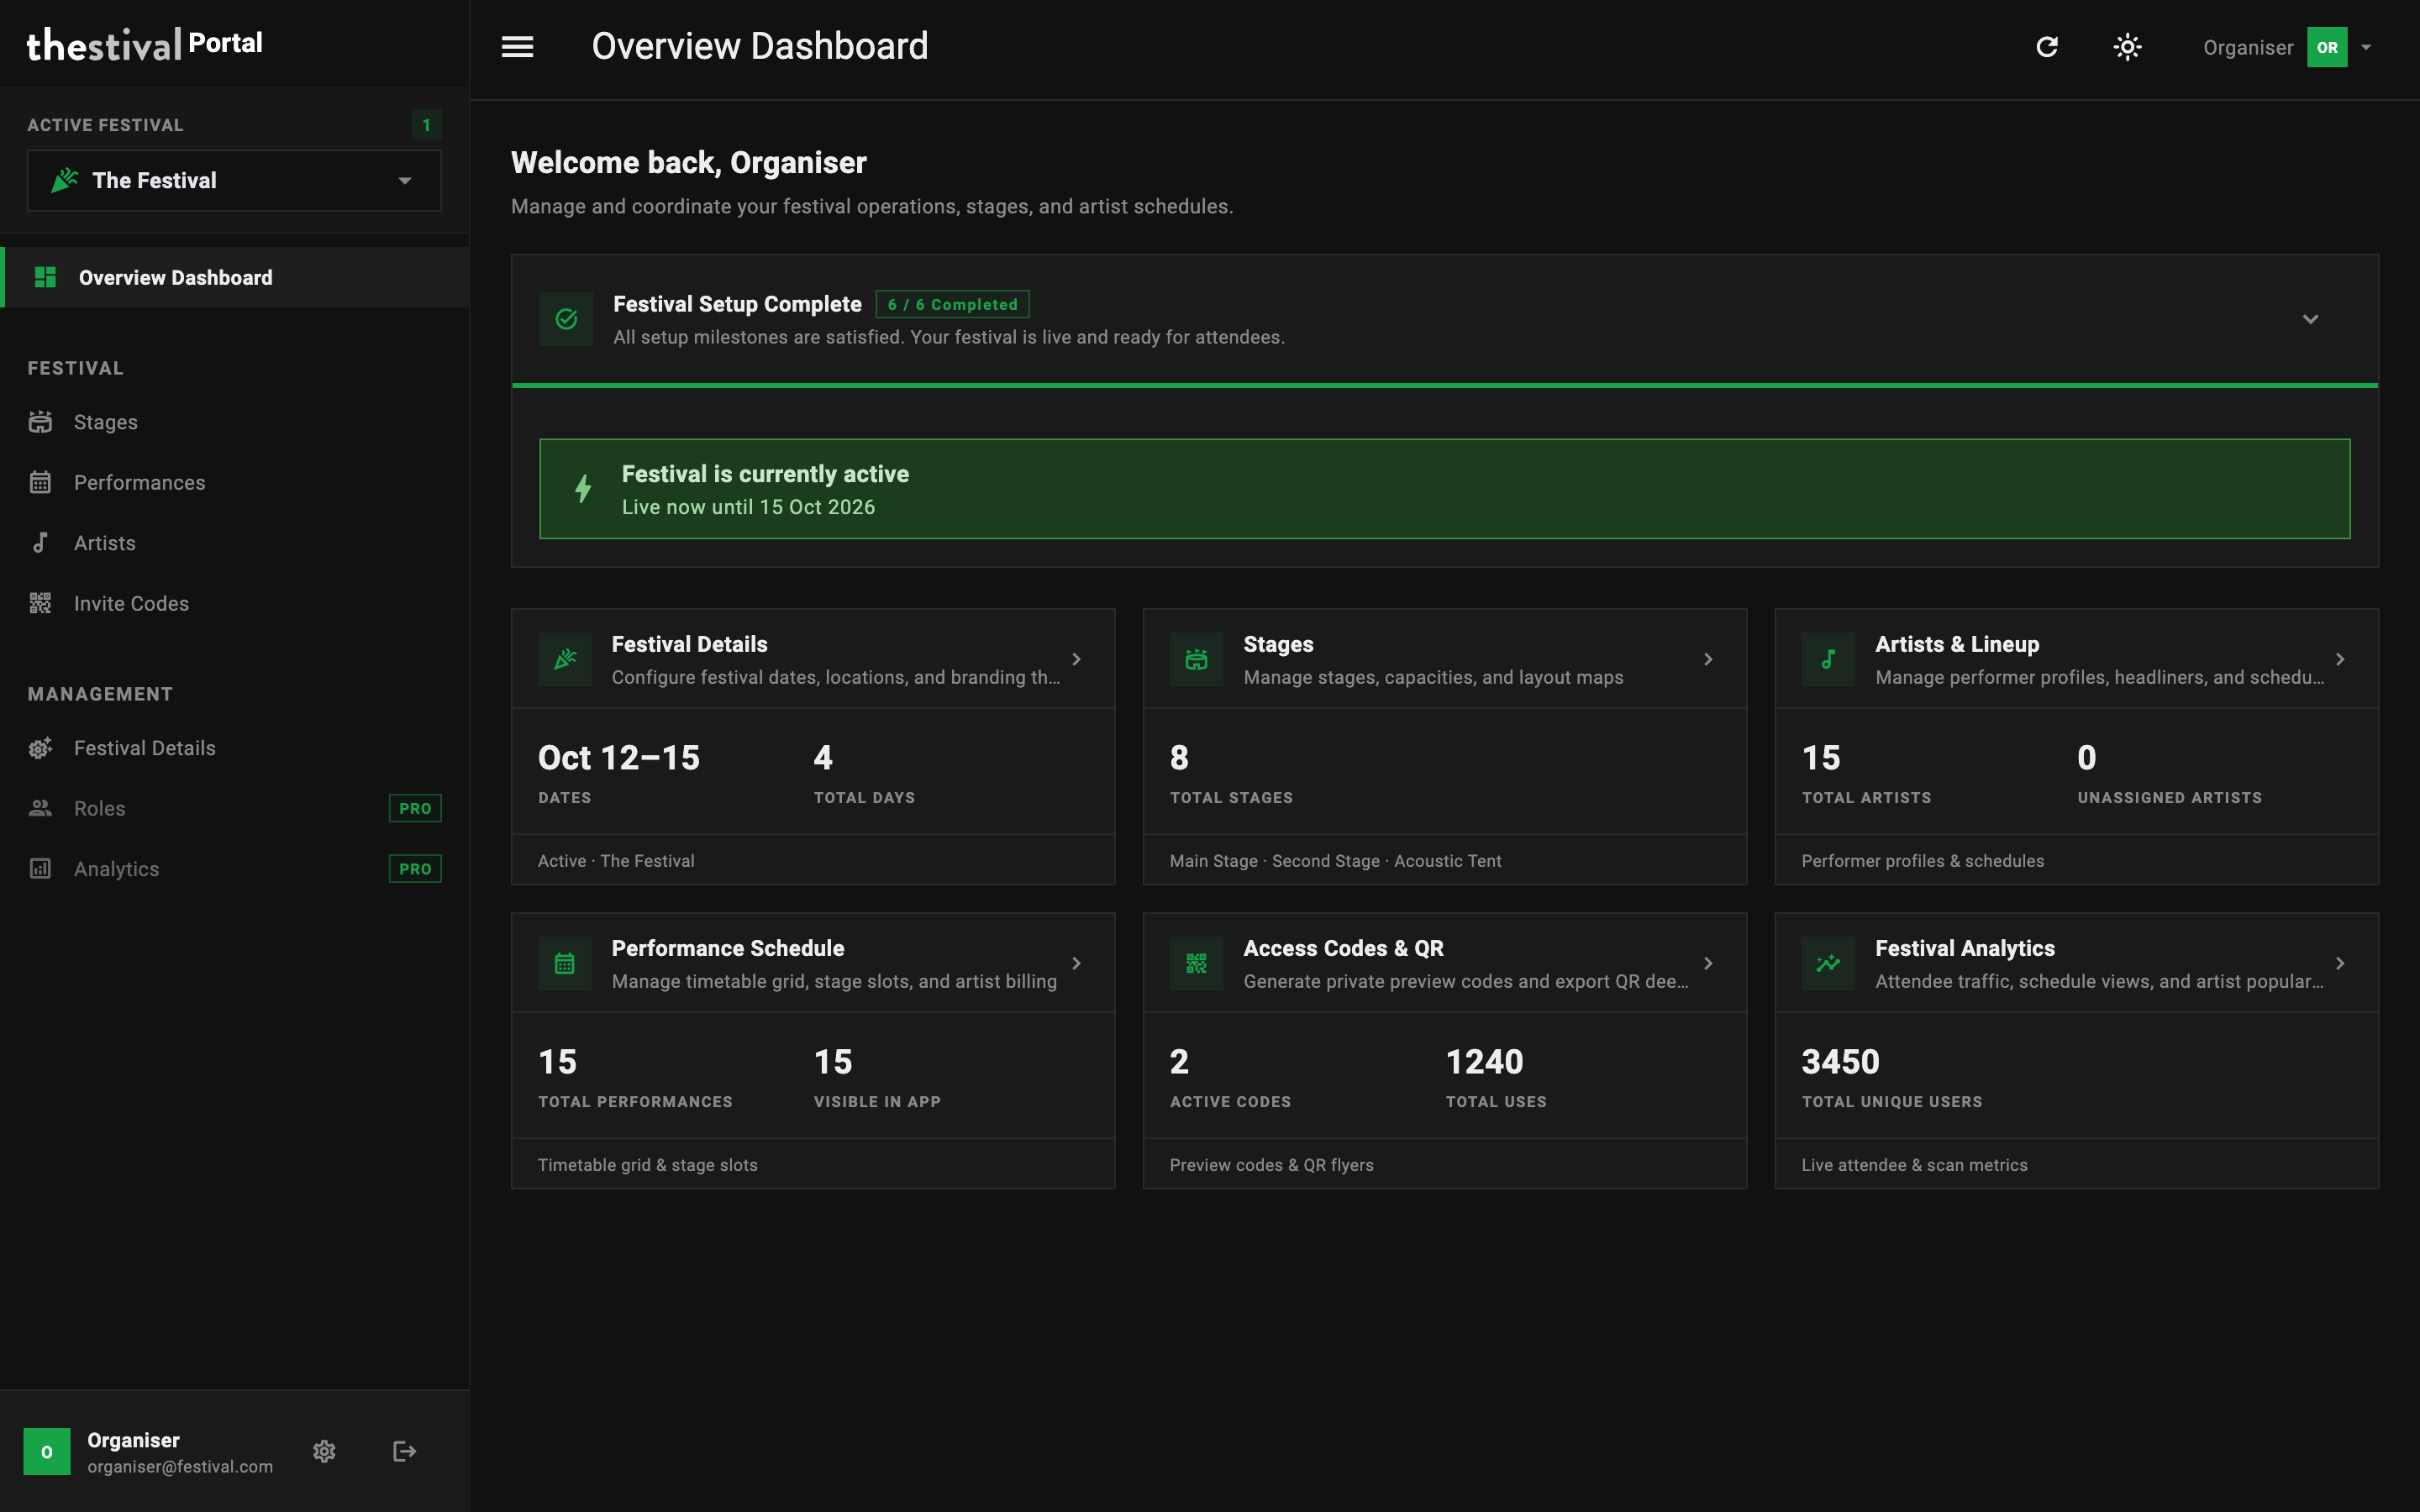The width and height of the screenshot is (2420, 1512).
Task: Open the Stages card chevron arrow
Action: (x=1708, y=659)
